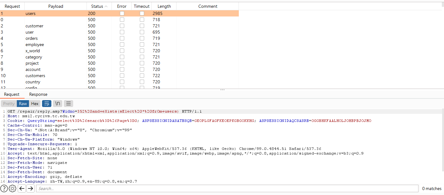
Task: Click the Accept-Language header line
Action: click(72, 181)
